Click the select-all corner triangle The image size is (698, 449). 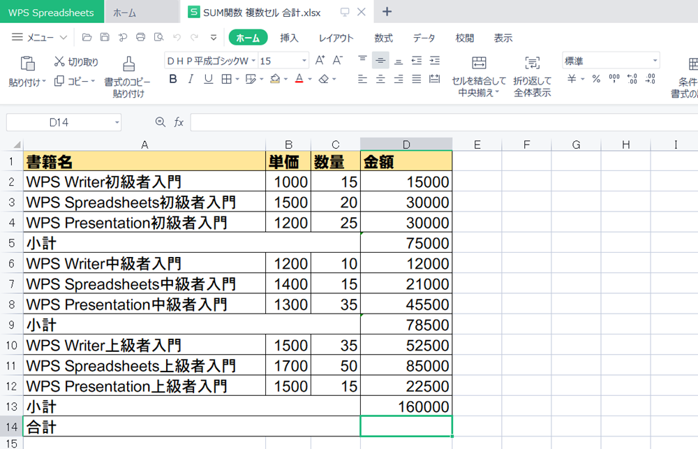tap(17, 145)
